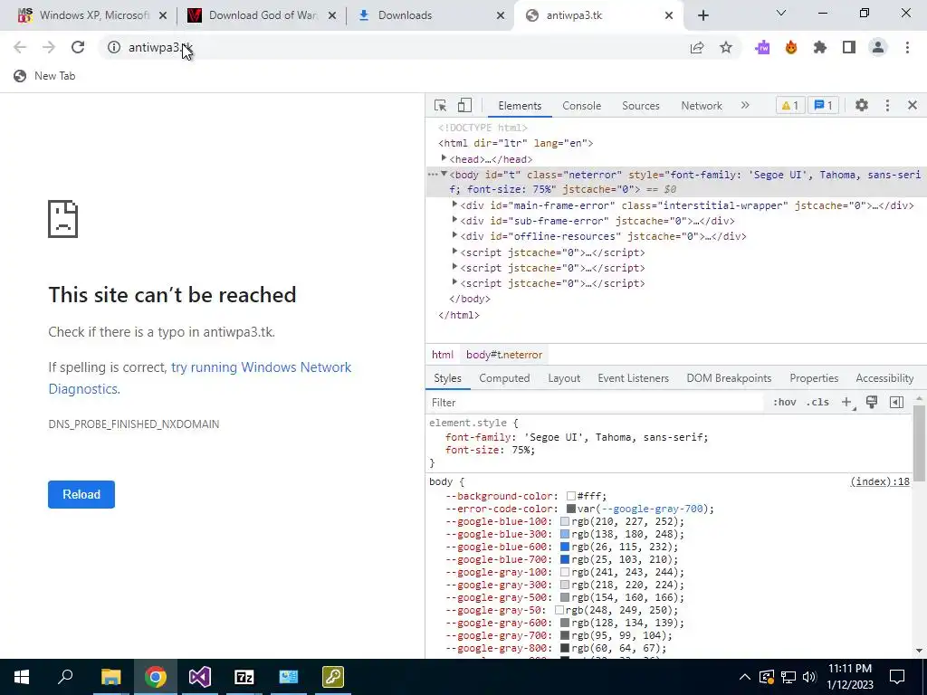This screenshot has height=695, width=927.
Task: Open google-blue-300 color swatch
Action: (565, 534)
